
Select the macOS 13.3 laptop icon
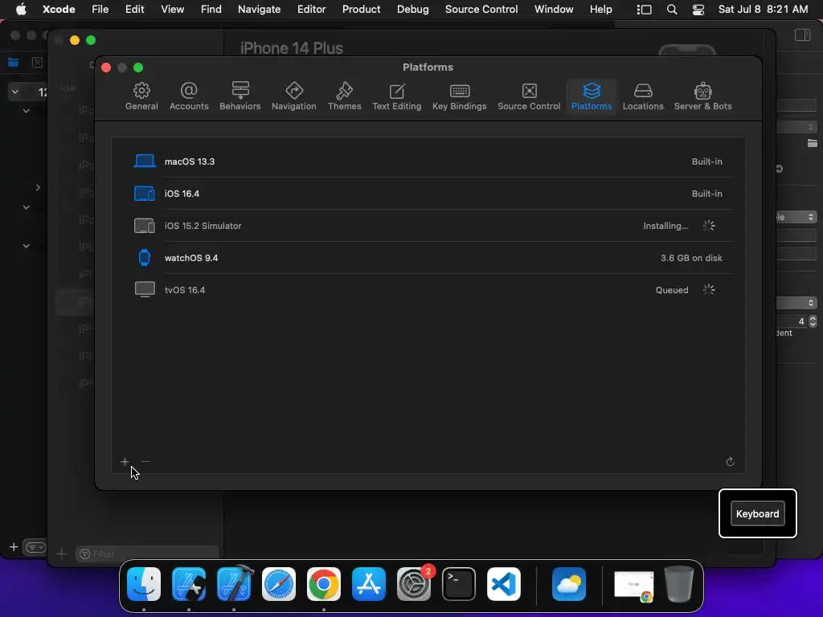[x=145, y=161]
